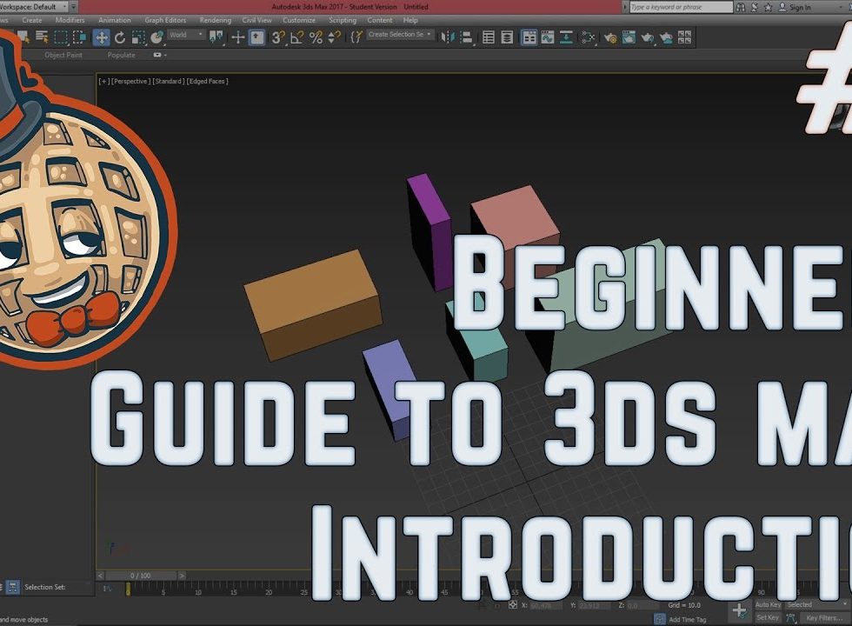Image resolution: width=852 pixels, height=626 pixels.
Task: Open the Modifiers menu
Action: tap(70, 20)
